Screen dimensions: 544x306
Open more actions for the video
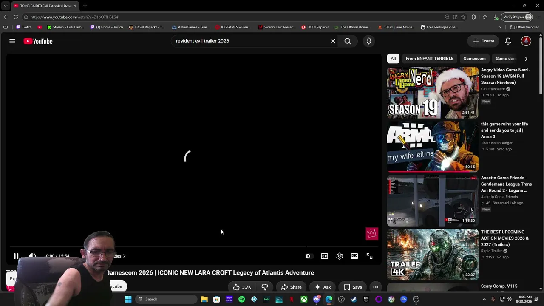pos(376,287)
